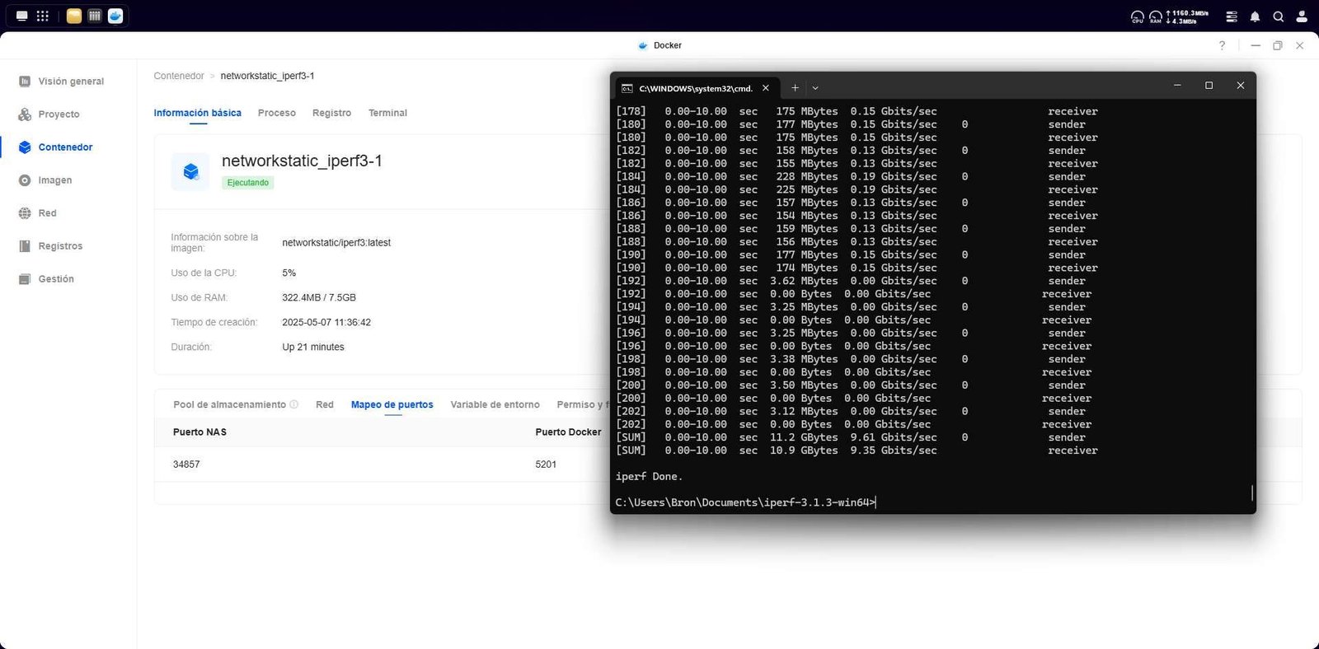Switch to the Proceso tab
Screen dimensions: 1319x649
tap(277, 113)
